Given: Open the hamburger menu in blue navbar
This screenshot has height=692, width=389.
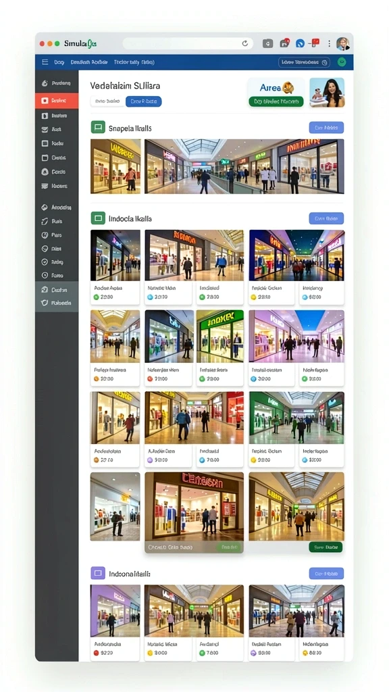Looking at the screenshot, I should (x=45, y=62).
